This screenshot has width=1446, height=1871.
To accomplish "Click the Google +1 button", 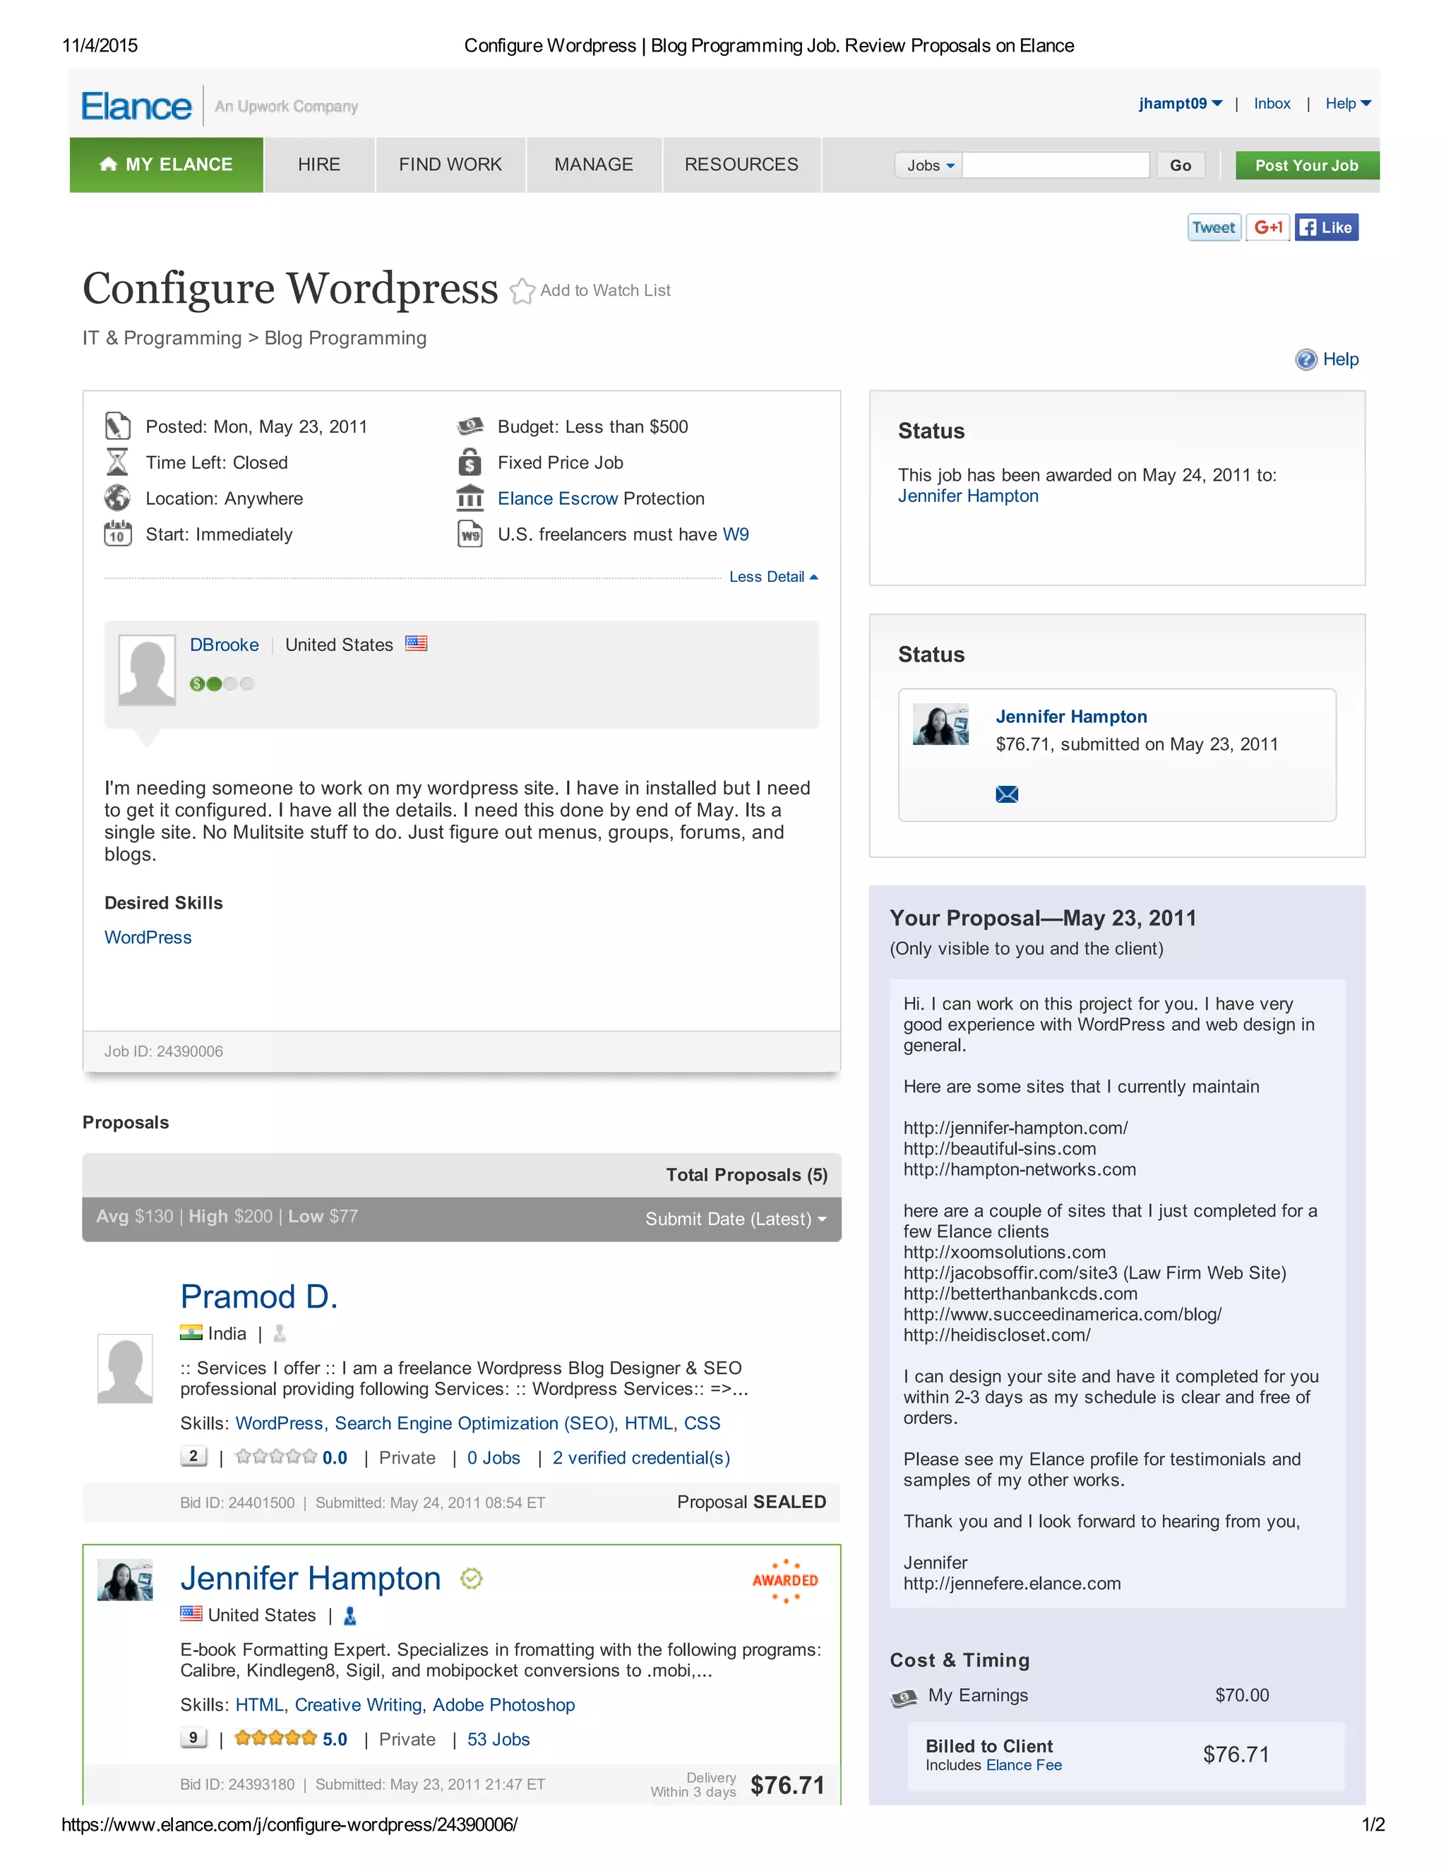I will (x=1267, y=228).
